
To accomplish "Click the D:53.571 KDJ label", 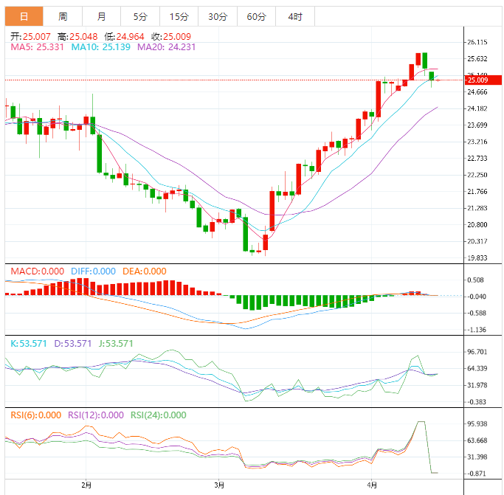I will click(x=72, y=344).
